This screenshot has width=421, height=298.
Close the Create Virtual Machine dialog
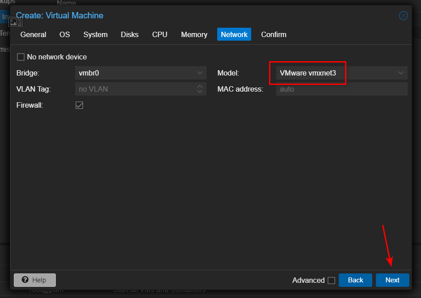click(403, 16)
